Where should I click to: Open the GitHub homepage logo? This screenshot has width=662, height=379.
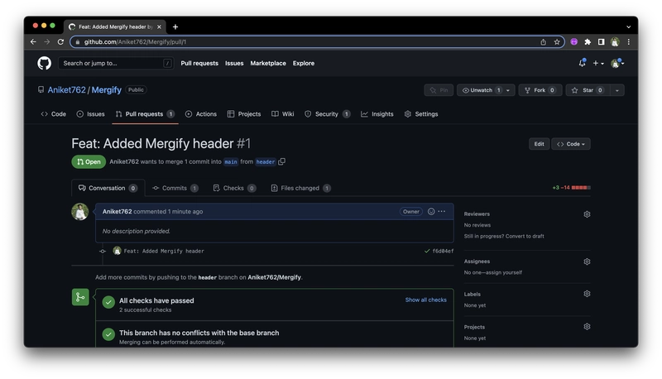point(45,64)
